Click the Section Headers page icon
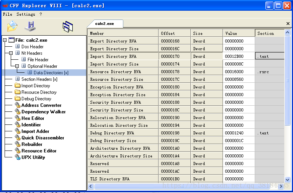This screenshot has width=293, height=193. click(x=17, y=79)
